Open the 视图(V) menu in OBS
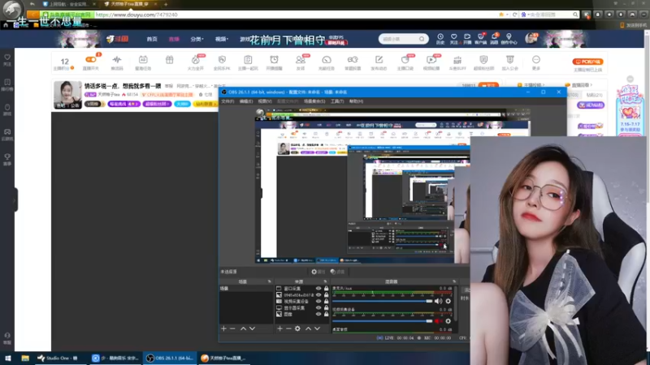The height and width of the screenshot is (365, 650). [265, 101]
